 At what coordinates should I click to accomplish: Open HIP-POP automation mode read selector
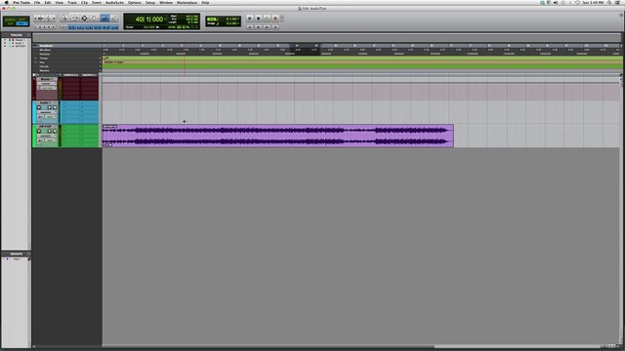pyautogui.click(x=50, y=140)
